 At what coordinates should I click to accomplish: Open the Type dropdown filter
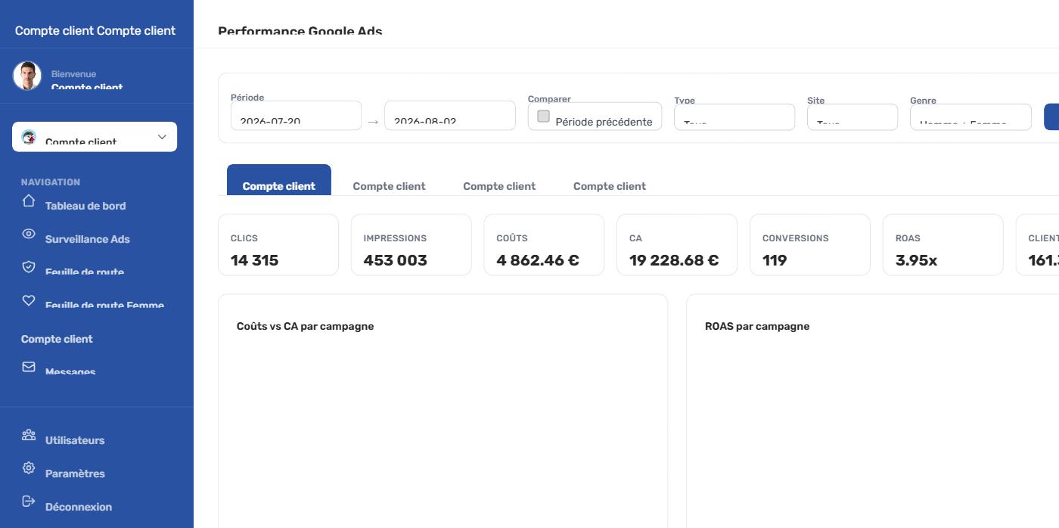point(734,117)
